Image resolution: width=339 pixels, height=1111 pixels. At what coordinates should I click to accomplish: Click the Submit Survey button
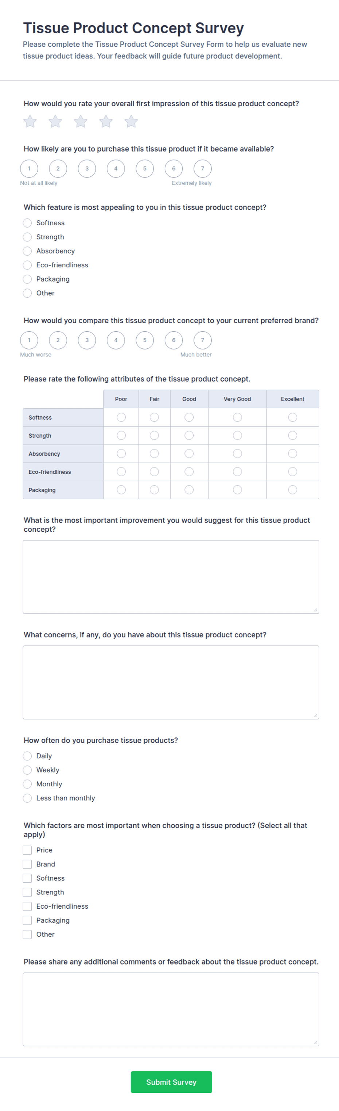[x=171, y=1082]
